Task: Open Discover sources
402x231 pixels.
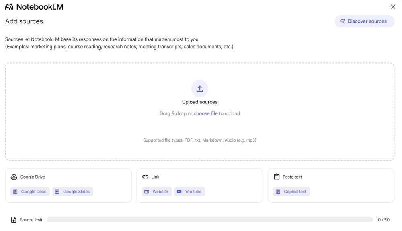Action: click(x=364, y=21)
